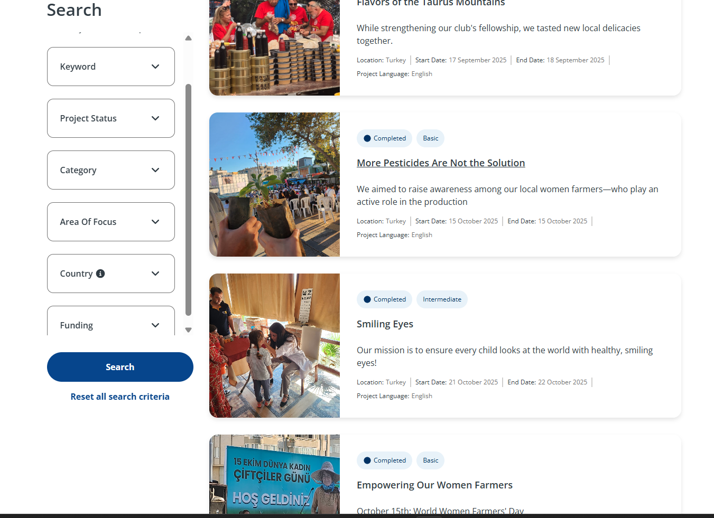Reset all search criteria

pyautogui.click(x=120, y=397)
